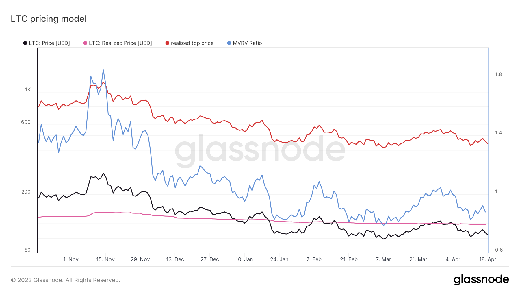Toggle the LTC: Price [USD] series label
The width and height of the screenshot is (520, 293).
click(x=49, y=43)
